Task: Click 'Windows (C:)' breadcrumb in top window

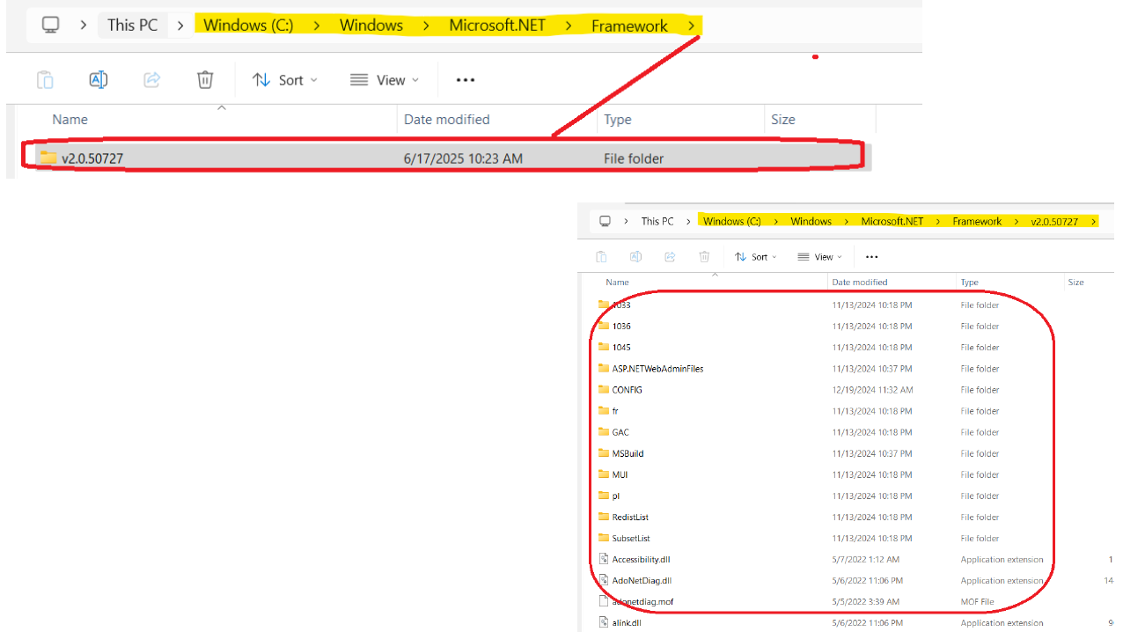Action: click(x=248, y=25)
